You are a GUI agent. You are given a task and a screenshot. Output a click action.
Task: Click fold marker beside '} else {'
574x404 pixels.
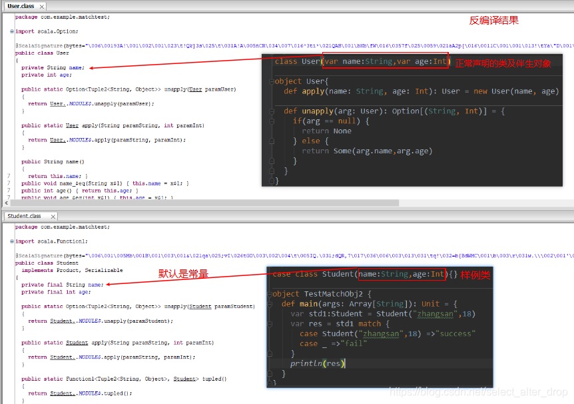tap(272, 141)
